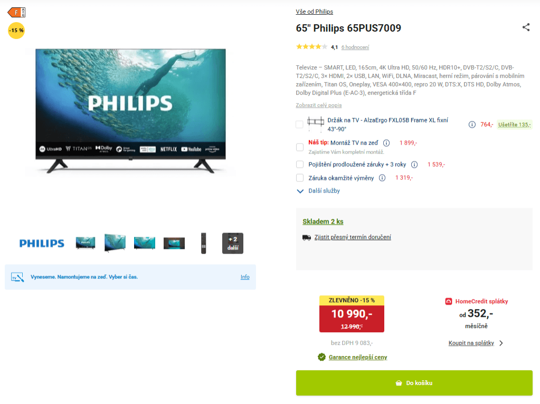The image size is (540, 404).
Task: Select the Držák na TV AlzaErgo checkbox
Action: 300,124
